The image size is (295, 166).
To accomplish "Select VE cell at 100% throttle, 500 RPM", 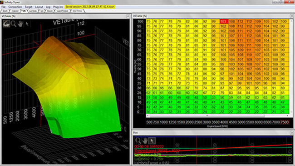I will (x=149, y=21).
